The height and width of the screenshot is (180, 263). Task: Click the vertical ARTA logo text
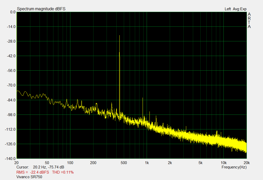(249, 21)
